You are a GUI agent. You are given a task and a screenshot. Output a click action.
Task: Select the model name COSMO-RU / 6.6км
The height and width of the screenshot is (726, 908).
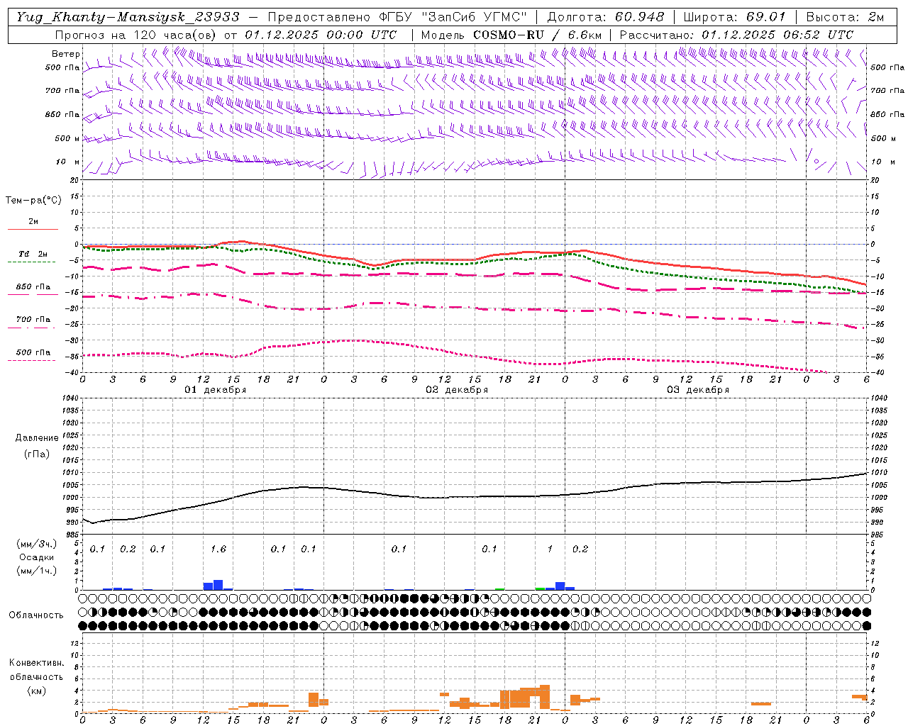click(x=538, y=34)
